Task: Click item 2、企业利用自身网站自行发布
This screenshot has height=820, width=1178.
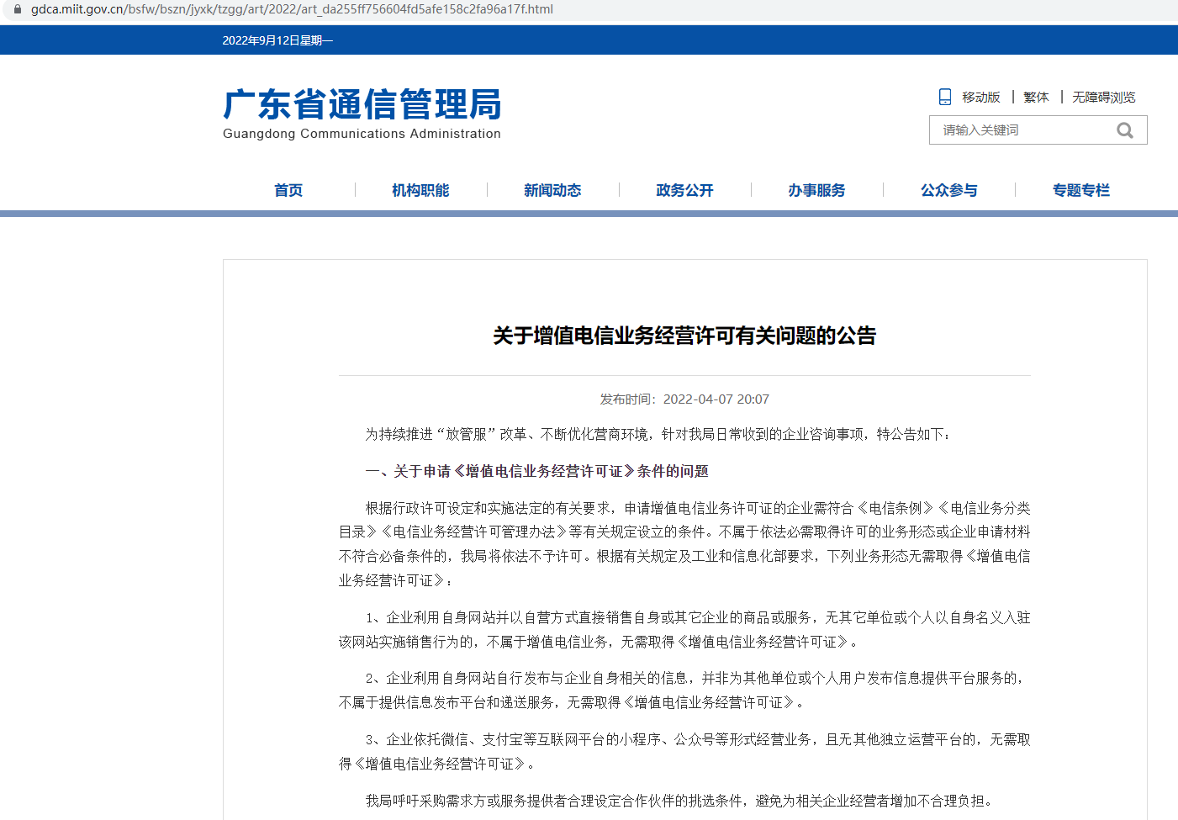Action: click(684, 690)
